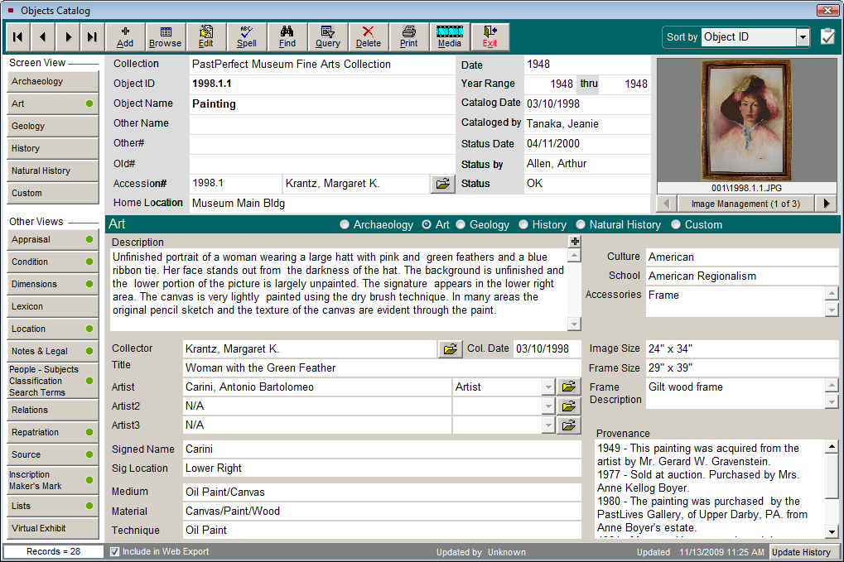Screen dimensions: 844x562
Task: Open the Browse toolbar button
Action: point(166,36)
